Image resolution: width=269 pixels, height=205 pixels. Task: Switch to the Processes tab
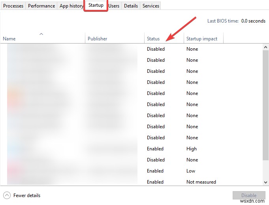[13, 6]
